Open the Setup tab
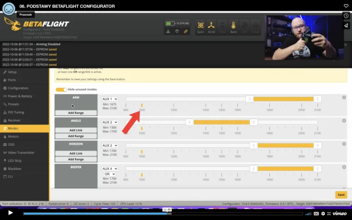This screenshot has width=352, height=220. click(x=25, y=72)
